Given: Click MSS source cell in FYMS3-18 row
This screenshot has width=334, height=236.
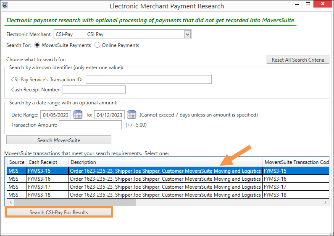Looking at the screenshot, I should point(17,195).
